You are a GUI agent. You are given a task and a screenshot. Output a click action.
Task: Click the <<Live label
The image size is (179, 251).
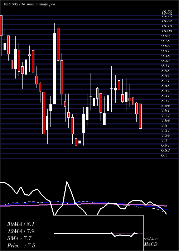click(151, 239)
